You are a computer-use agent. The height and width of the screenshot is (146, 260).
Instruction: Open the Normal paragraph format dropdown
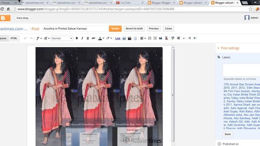coord(62,39)
